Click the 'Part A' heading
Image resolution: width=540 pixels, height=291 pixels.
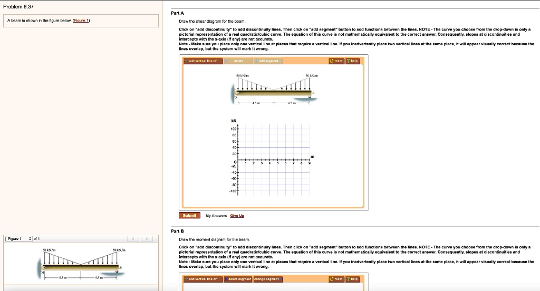pos(177,13)
